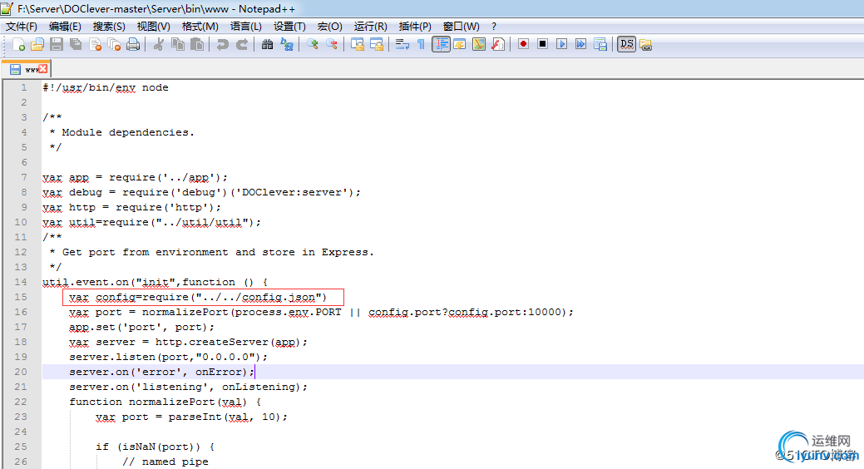Click the Redo arrow icon

[x=242, y=45]
